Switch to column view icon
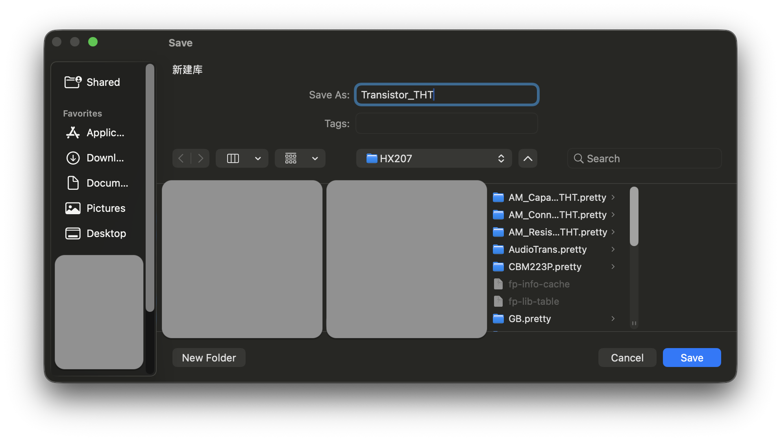This screenshot has width=781, height=441. [x=233, y=158]
